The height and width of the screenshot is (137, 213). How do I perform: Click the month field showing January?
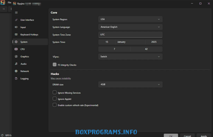coord(130,42)
